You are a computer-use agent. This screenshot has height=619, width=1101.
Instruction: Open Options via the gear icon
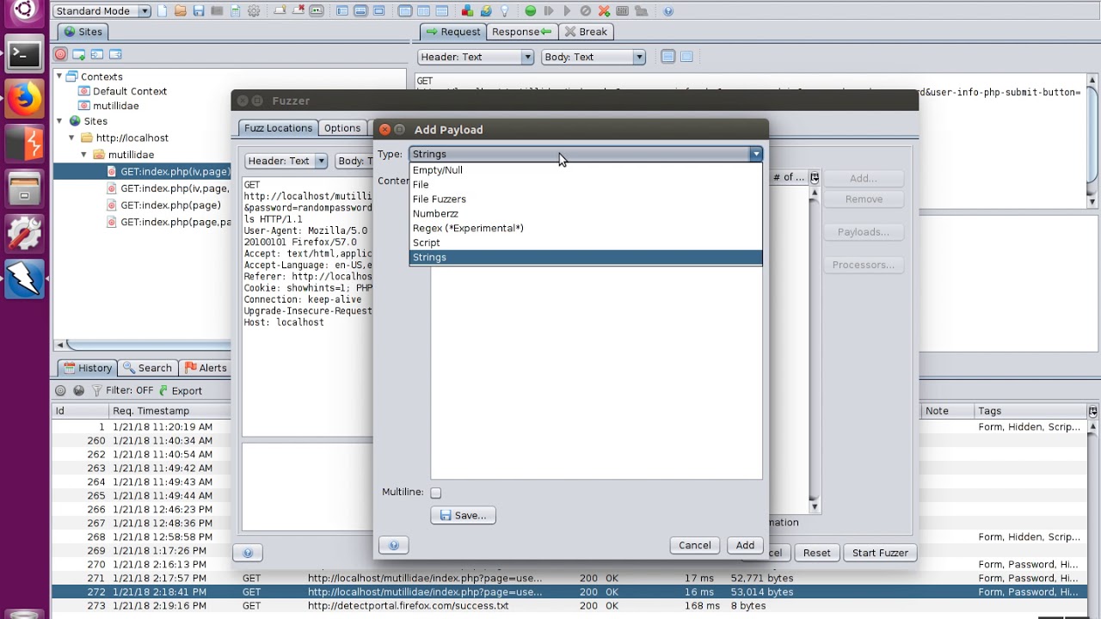pos(254,11)
